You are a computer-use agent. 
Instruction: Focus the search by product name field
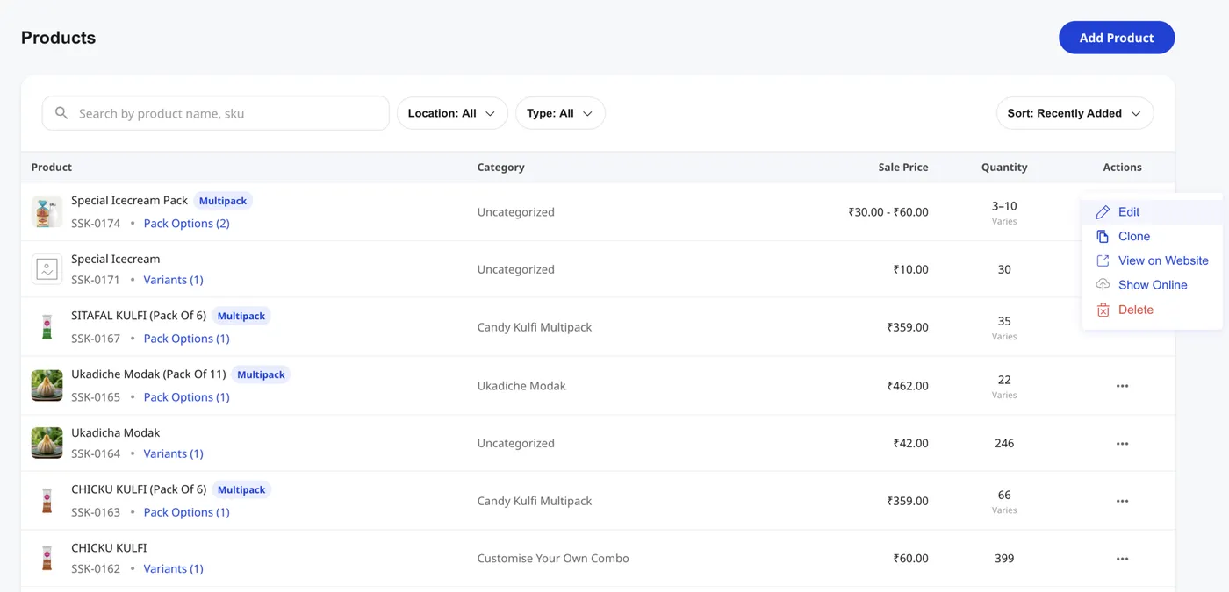215,113
